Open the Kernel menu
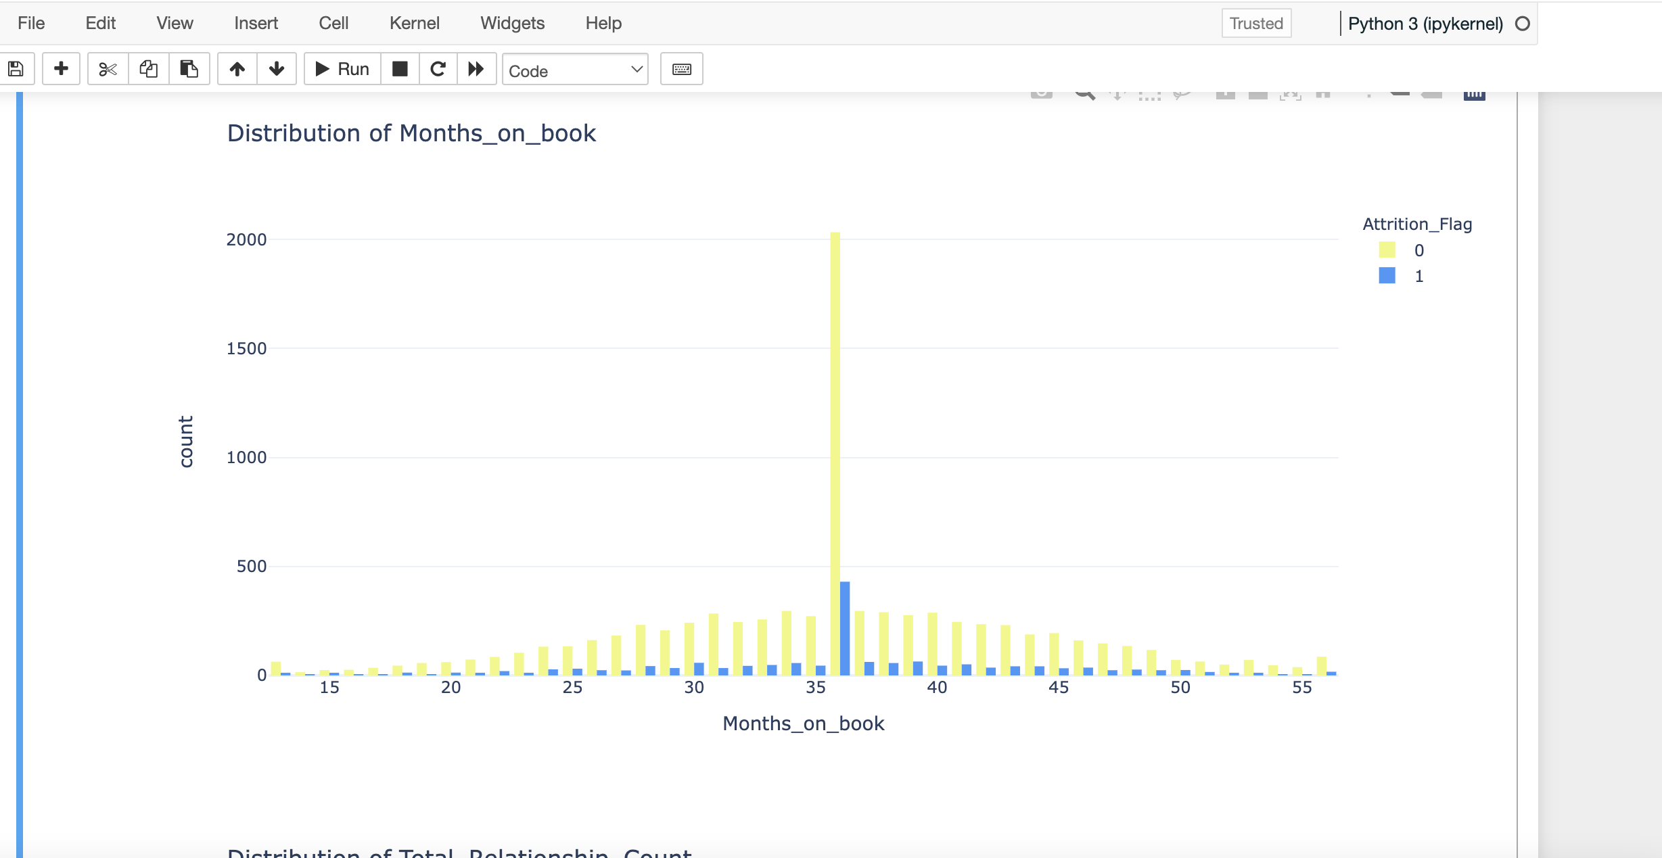The image size is (1662, 858). click(414, 22)
